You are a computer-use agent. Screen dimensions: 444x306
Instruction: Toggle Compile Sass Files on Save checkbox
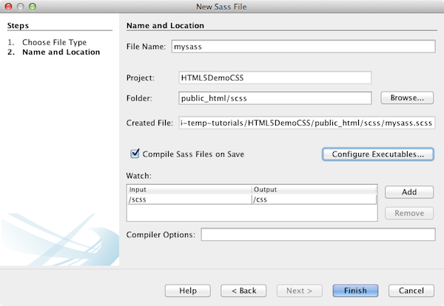[135, 154]
